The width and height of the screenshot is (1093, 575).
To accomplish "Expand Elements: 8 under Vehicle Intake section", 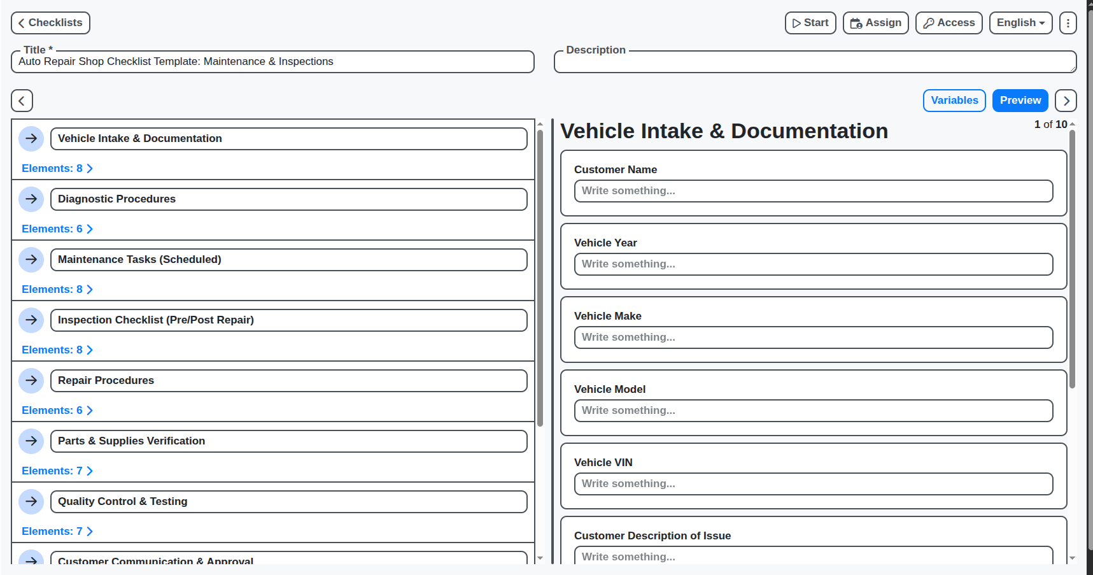I will tap(57, 168).
